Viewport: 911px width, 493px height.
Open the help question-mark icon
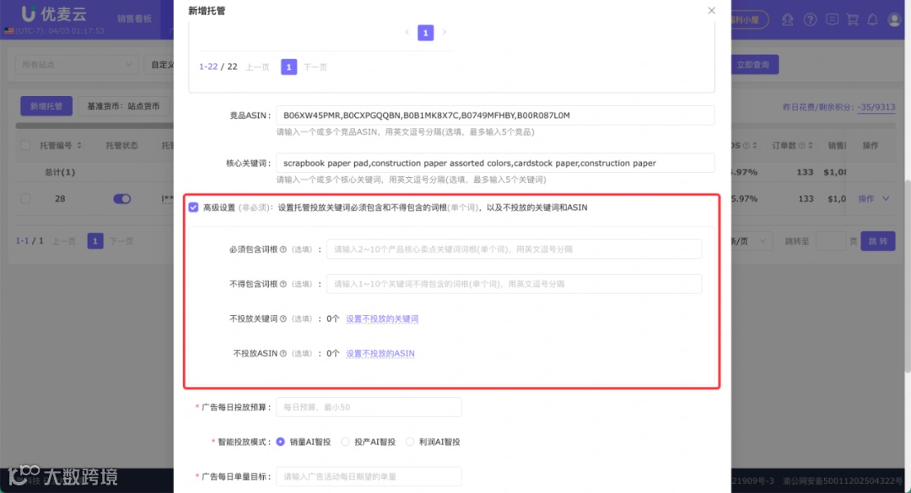pos(810,19)
